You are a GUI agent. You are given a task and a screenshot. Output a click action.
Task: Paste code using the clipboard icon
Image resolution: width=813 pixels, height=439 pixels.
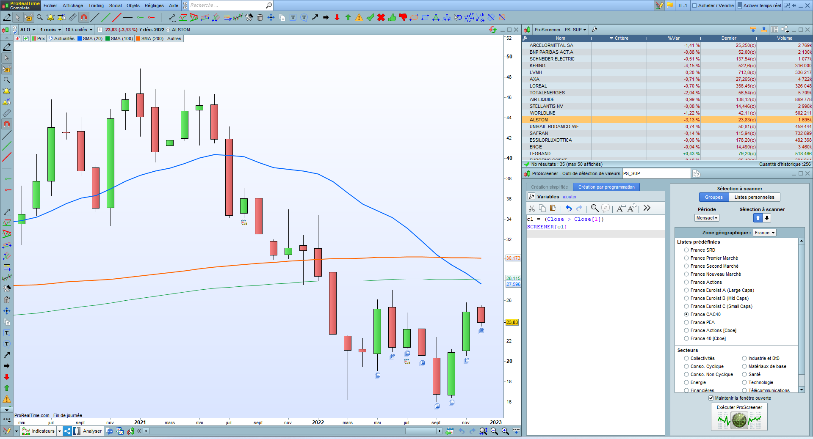tap(553, 208)
